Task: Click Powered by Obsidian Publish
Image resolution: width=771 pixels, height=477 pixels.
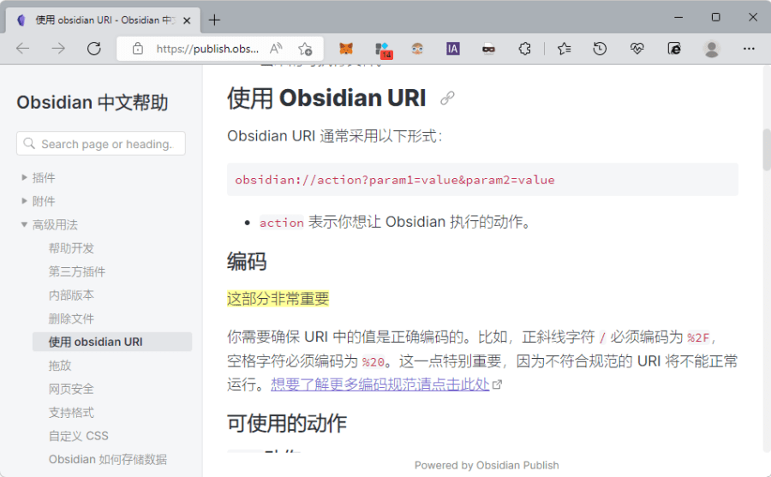Action: (487, 465)
